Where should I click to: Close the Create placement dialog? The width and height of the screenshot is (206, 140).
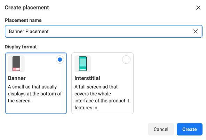(x=198, y=8)
